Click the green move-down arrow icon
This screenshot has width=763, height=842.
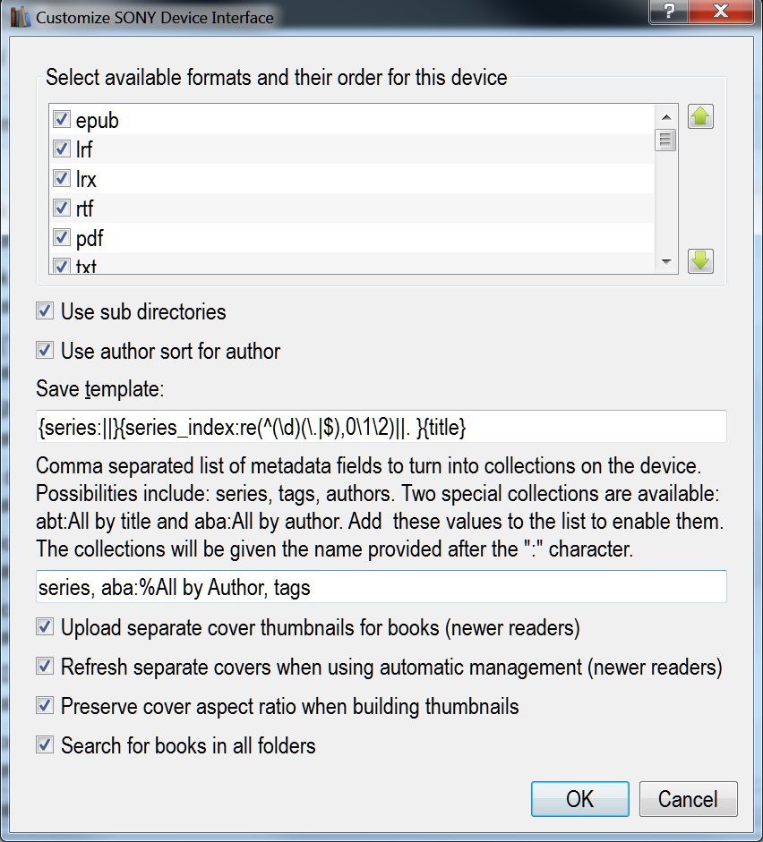[x=700, y=260]
